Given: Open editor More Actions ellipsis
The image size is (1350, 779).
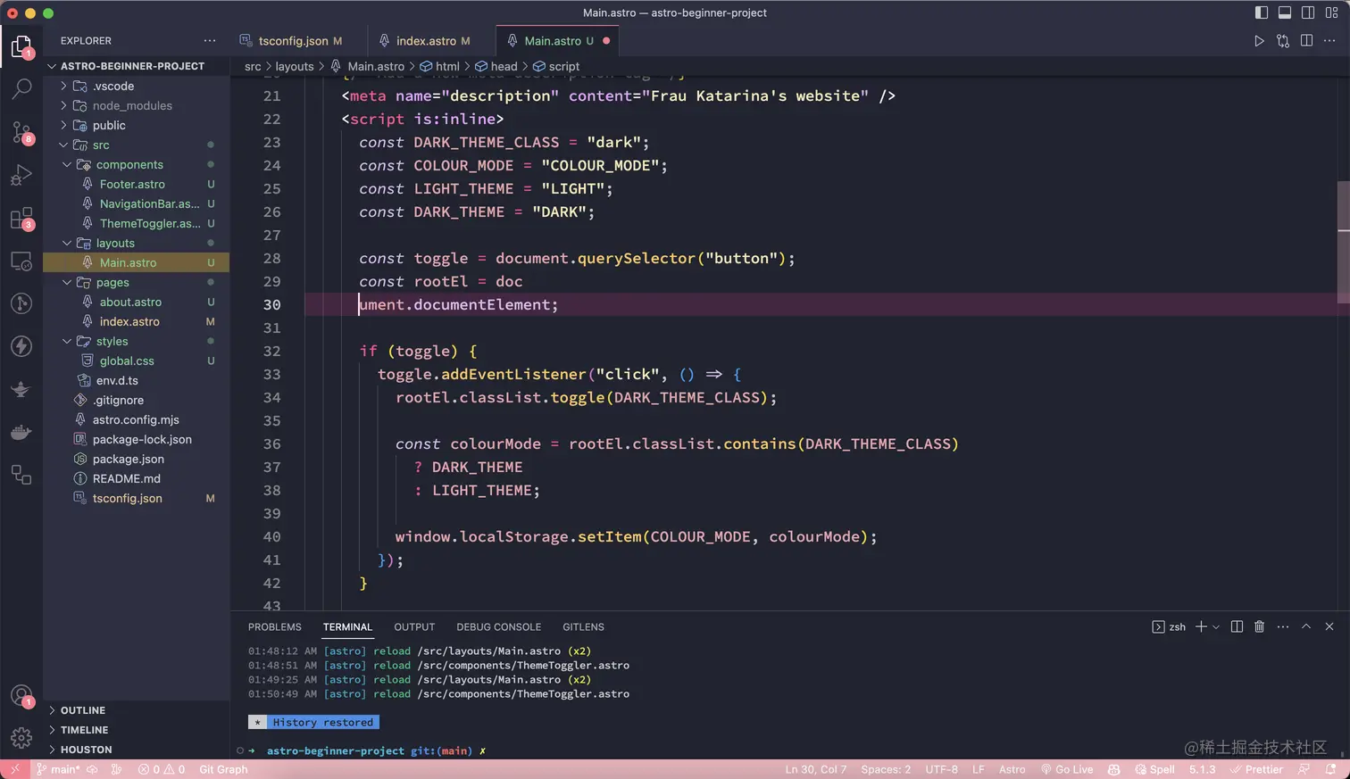Looking at the screenshot, I should tap(1329, 41).
